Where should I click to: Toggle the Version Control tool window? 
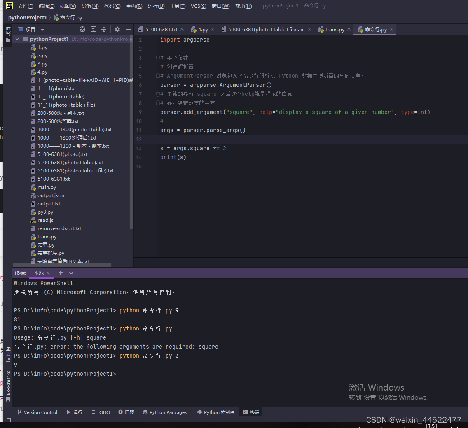37,412
